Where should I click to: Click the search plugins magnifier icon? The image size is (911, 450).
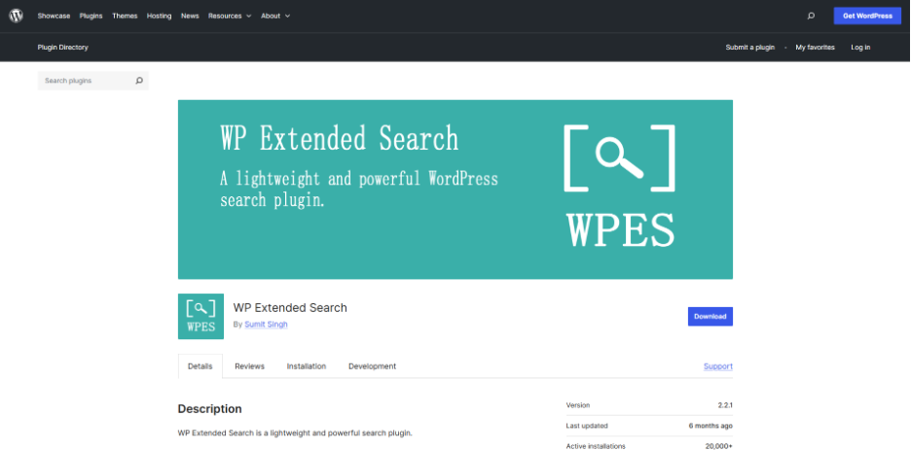[139, 81]
